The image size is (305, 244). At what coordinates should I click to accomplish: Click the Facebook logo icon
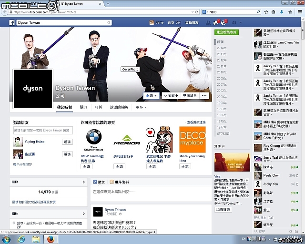12,22
